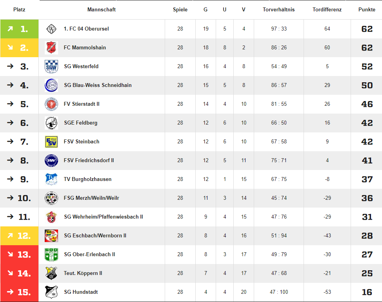Click the green first place rank cell
382x302 pixels.
[x=20, y=29]
